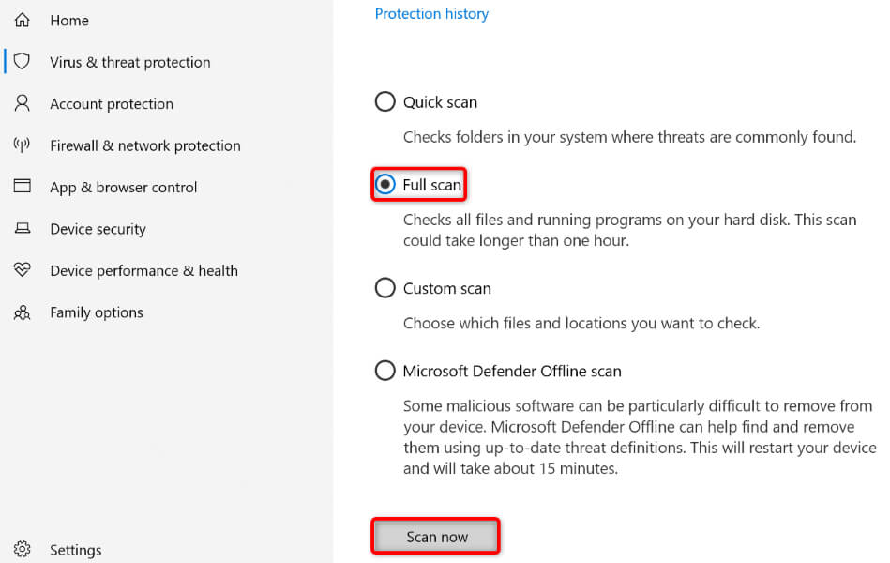Open the Device security section label
This screenshot has height=563, width=890.
coord(98,229)
